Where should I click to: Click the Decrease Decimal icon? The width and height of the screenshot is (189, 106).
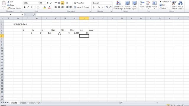(x=110, y=7)
